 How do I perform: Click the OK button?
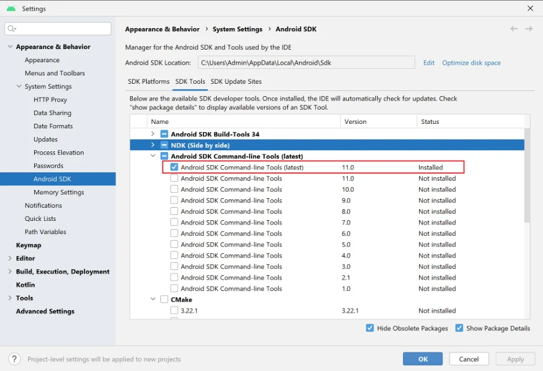[x=423, y=359]
